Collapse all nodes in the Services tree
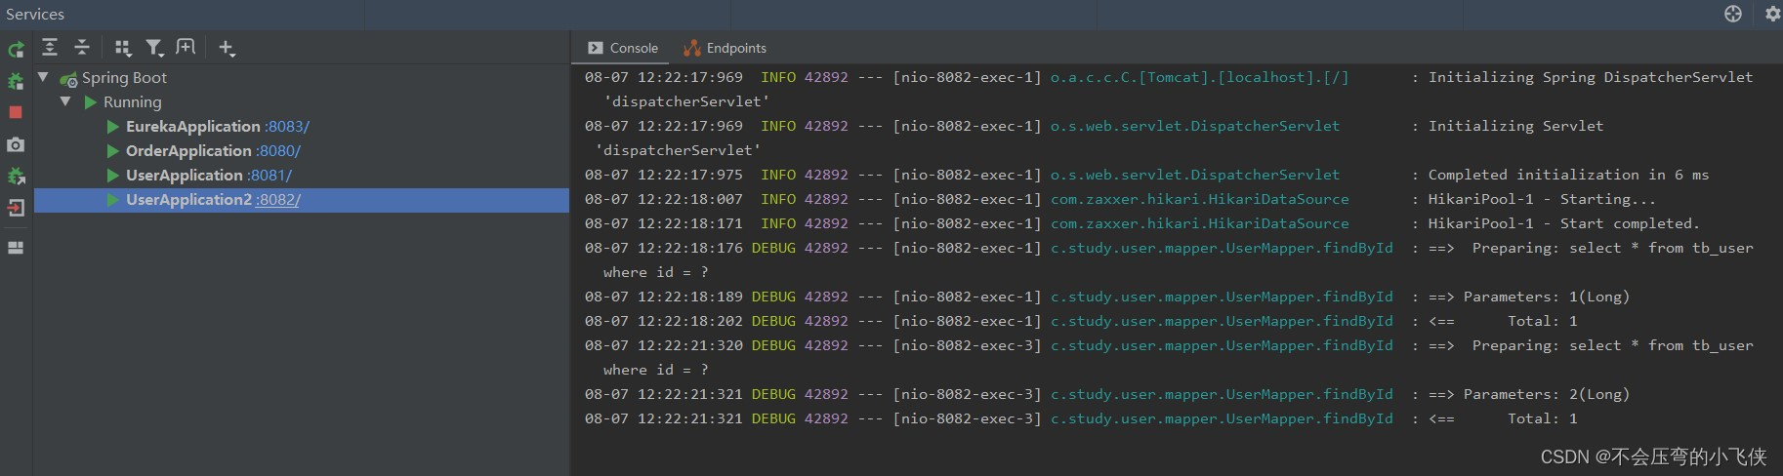Screen dimensions: 1783x476 [82, 47]
